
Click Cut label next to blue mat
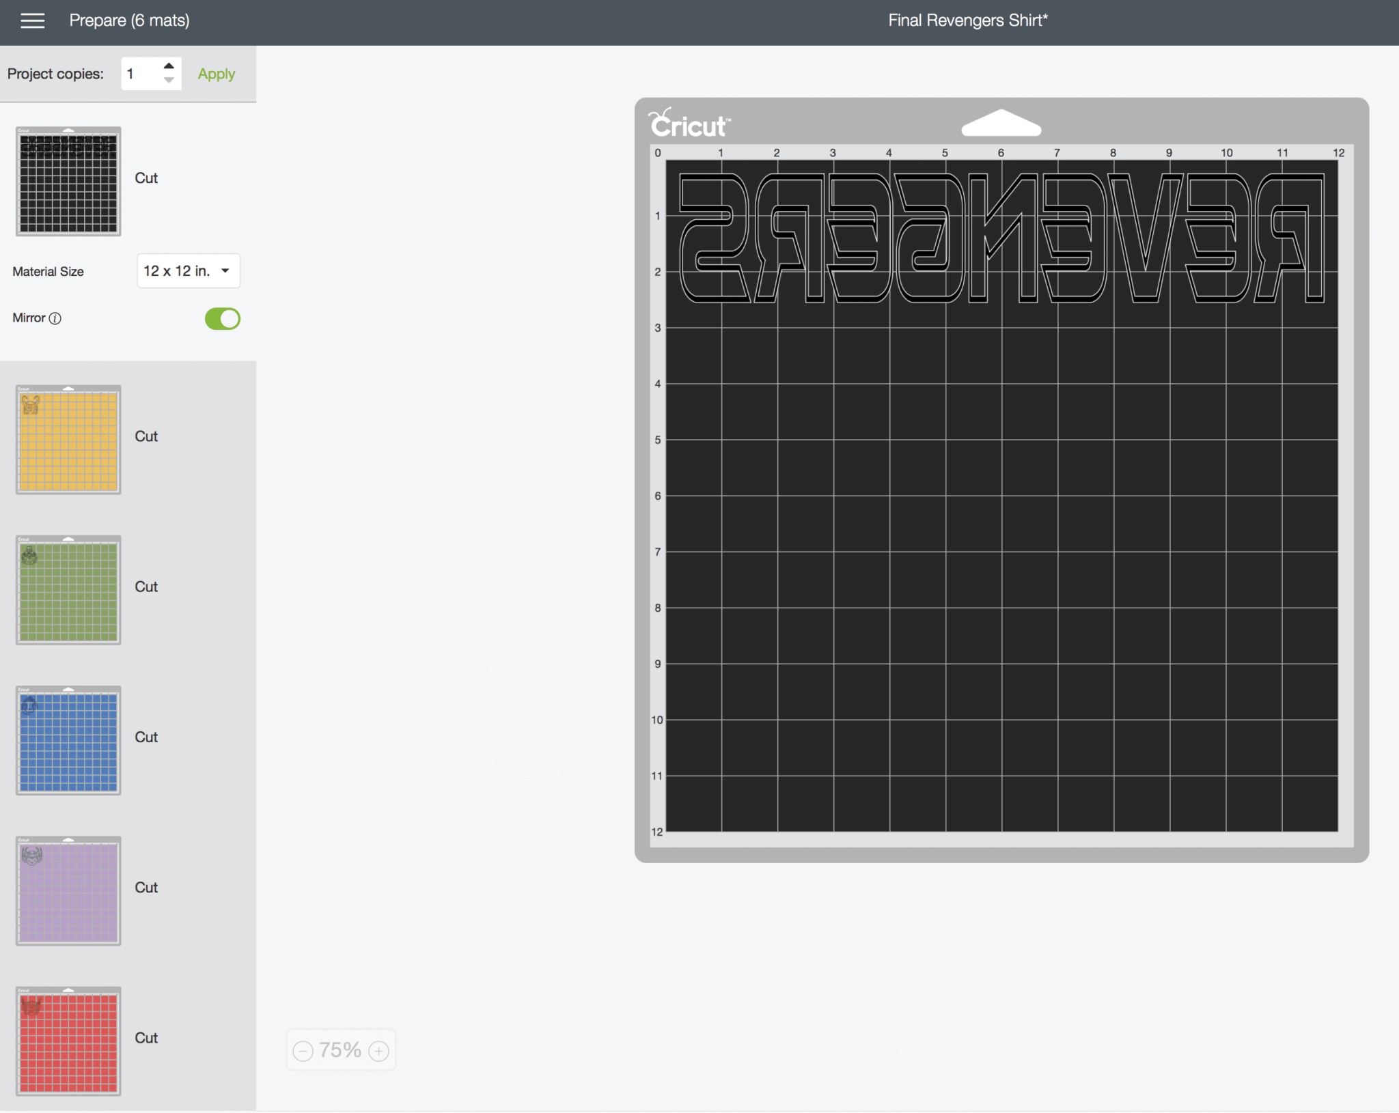click(146, 737)
